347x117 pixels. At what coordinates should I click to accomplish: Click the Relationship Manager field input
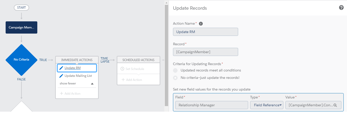pyautogui.click(x=212, y=105)
